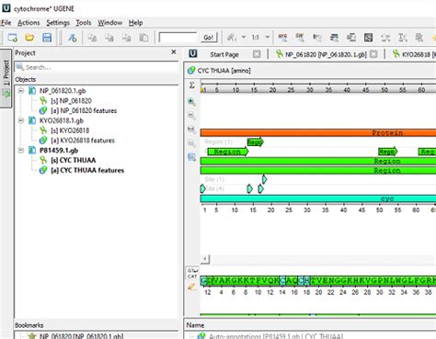436x339 pixels.
Task: Save the project with the floppy disk icon
Action: (x=47, y=38)
